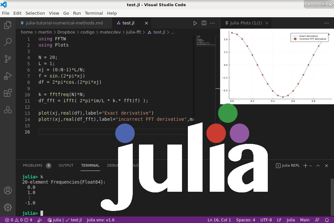Open the Julia workspace view icon
Screen dimensions: 334x223
(8, 110)
